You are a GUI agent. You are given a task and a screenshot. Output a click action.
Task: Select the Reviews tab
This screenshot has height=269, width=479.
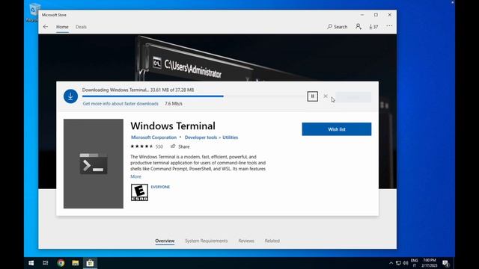click(x=246, y=241)
